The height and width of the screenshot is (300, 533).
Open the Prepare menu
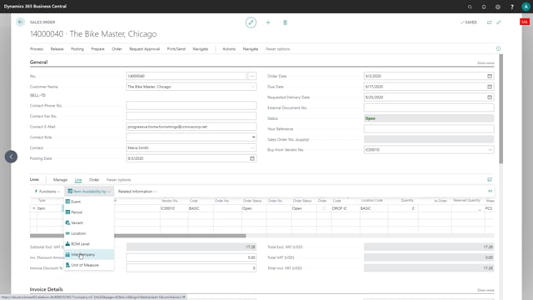[x=97, y=49]
